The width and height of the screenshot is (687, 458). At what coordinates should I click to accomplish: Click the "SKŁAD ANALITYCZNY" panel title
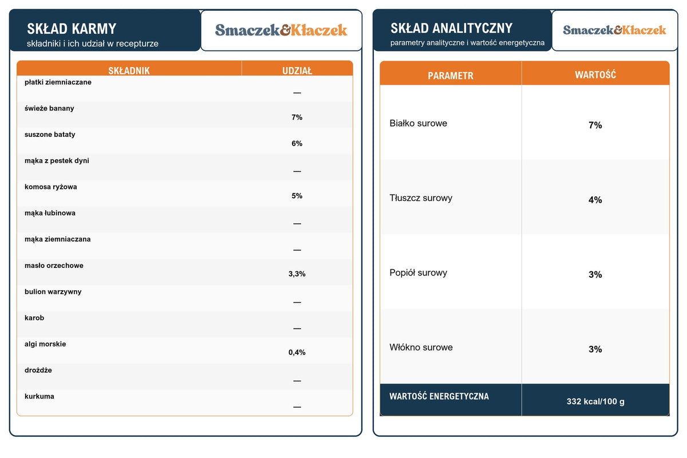452,28
